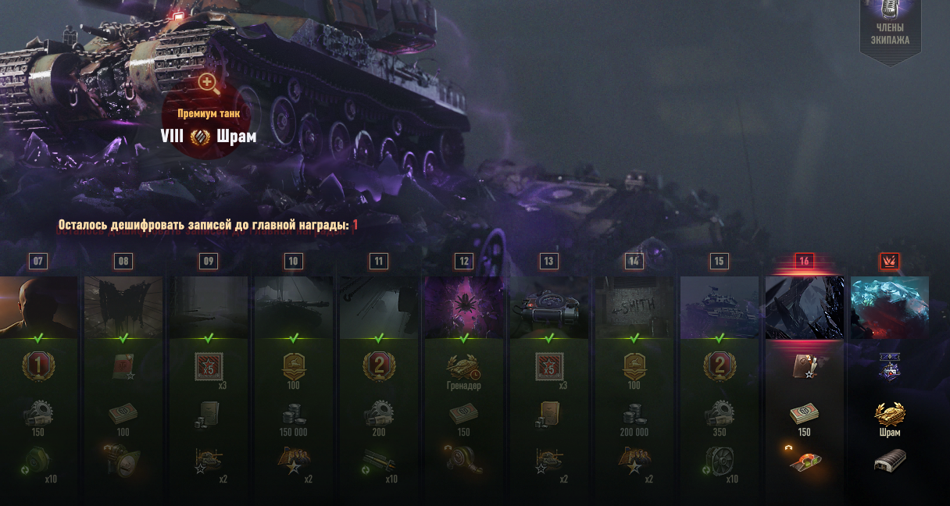Screen dimensions: 950x506
Task: Click the x5 booster reward in stage 09
Action: click(208, 366)
